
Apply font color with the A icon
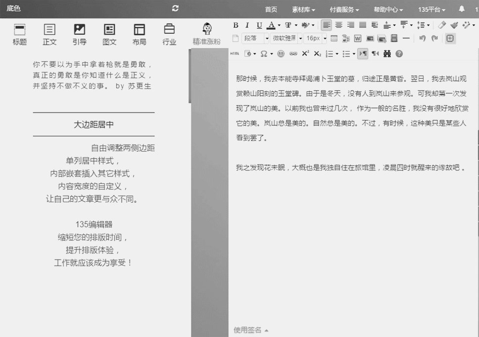pyautogui.click(x=271, y=25)
